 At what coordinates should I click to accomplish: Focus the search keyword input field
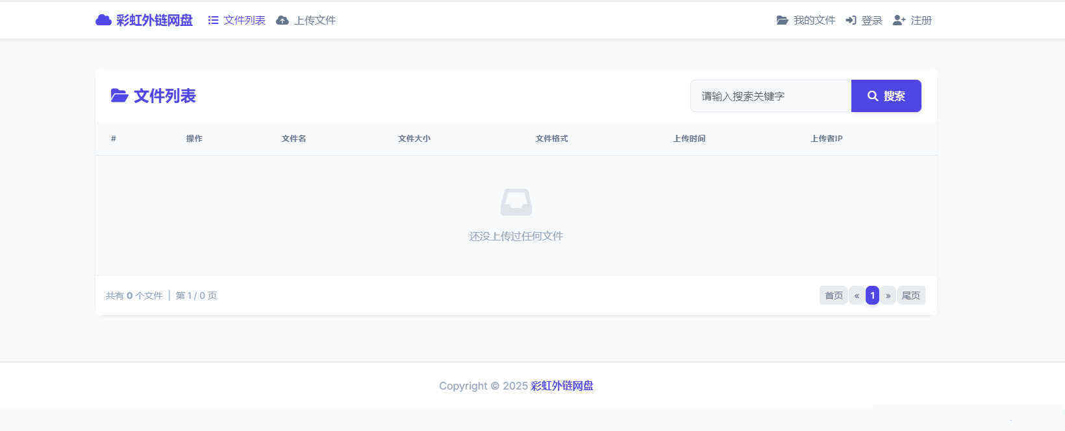click(x=770, y=96)
